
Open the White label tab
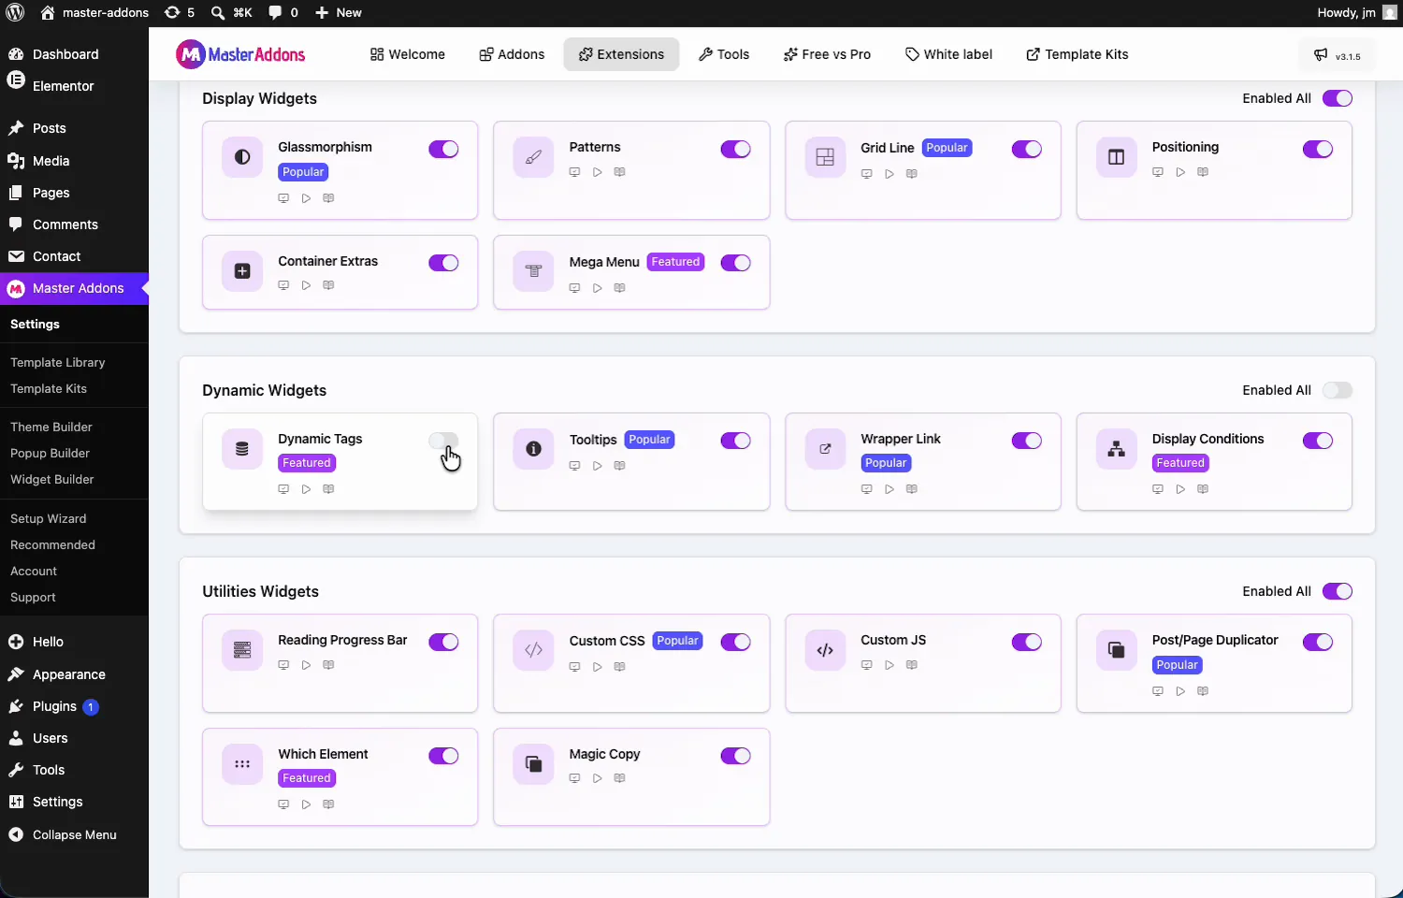(948, 54)
